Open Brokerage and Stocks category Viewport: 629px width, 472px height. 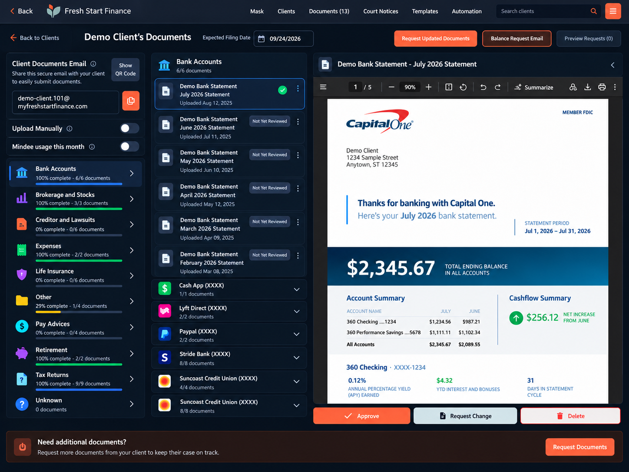76,199
